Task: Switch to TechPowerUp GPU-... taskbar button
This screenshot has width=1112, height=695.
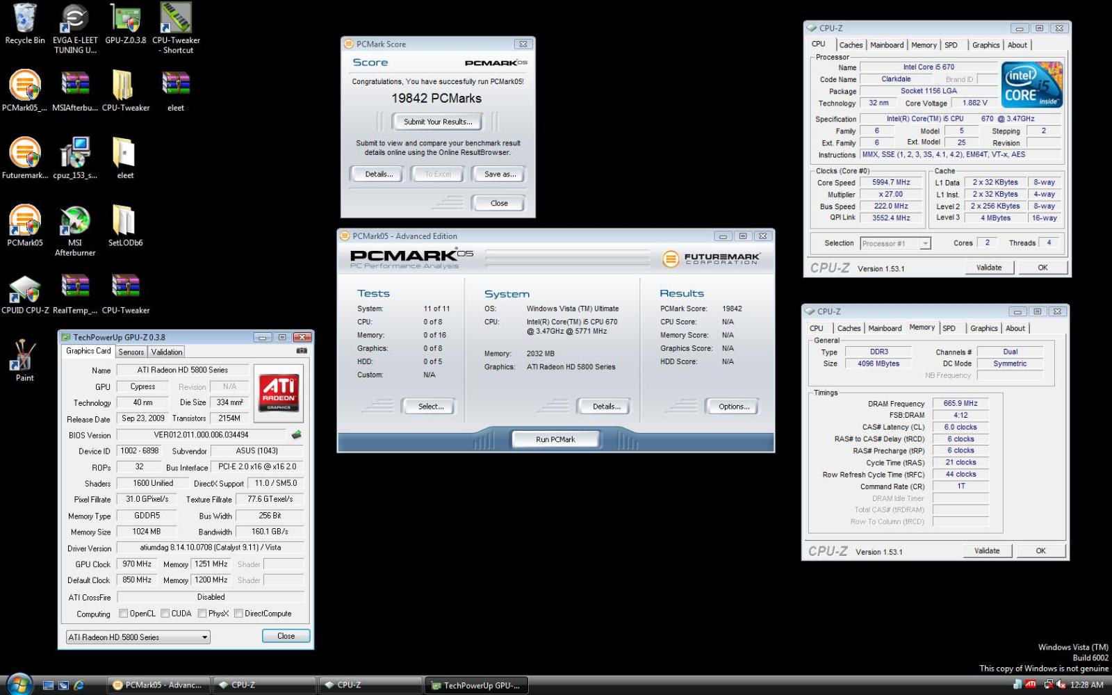Action: [x=477, y=685]
